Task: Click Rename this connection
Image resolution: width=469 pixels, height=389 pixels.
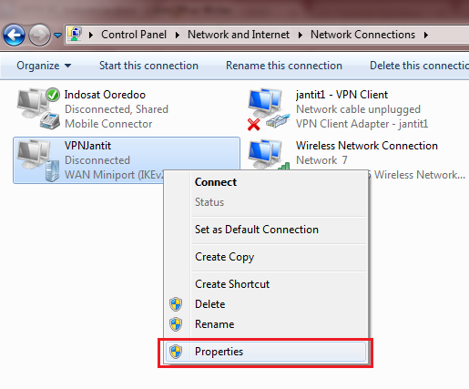Action: pos(284,66)
